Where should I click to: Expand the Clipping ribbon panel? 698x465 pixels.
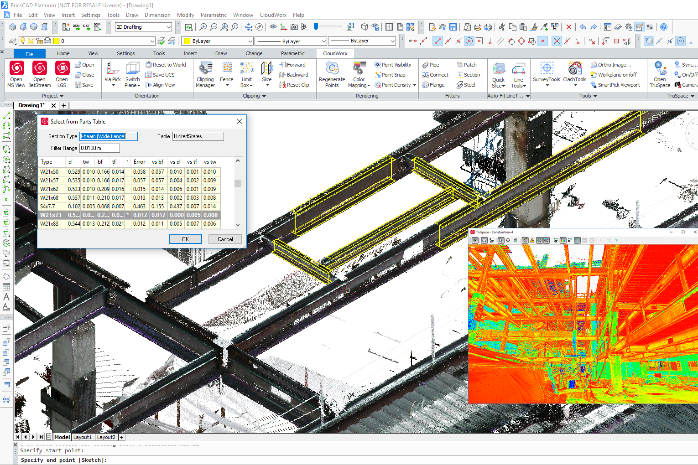pyautogui.click(x=254, y=96)
